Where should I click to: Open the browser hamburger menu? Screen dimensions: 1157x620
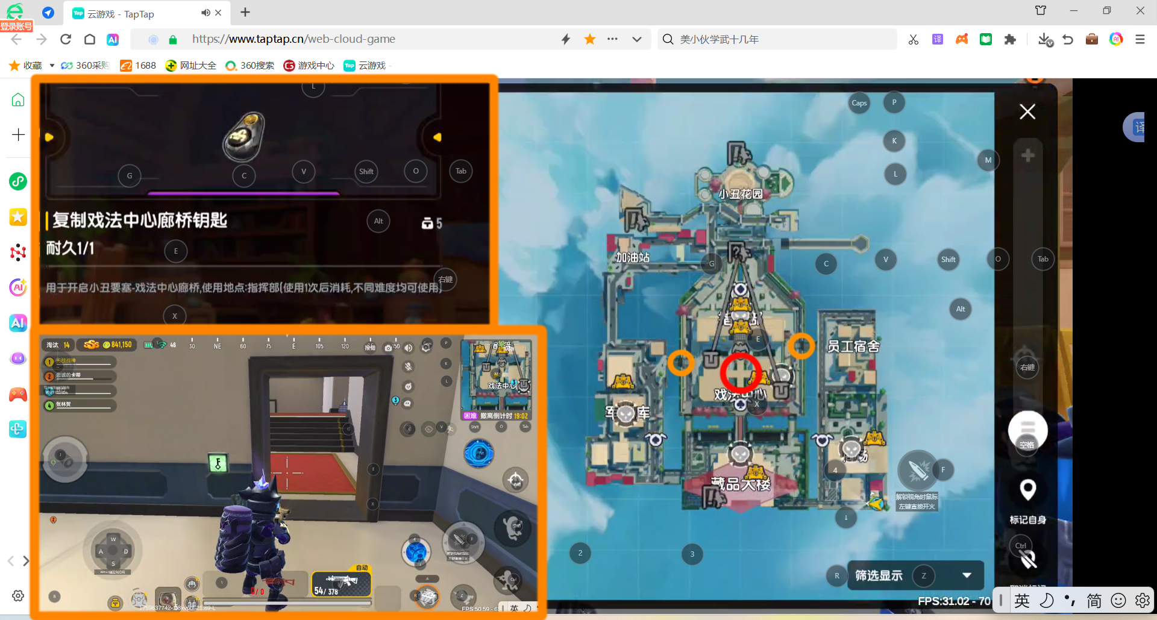pos(1140,39)
